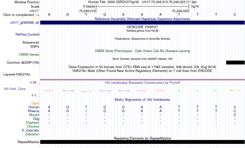Click the Zebrafish species label

32,134
